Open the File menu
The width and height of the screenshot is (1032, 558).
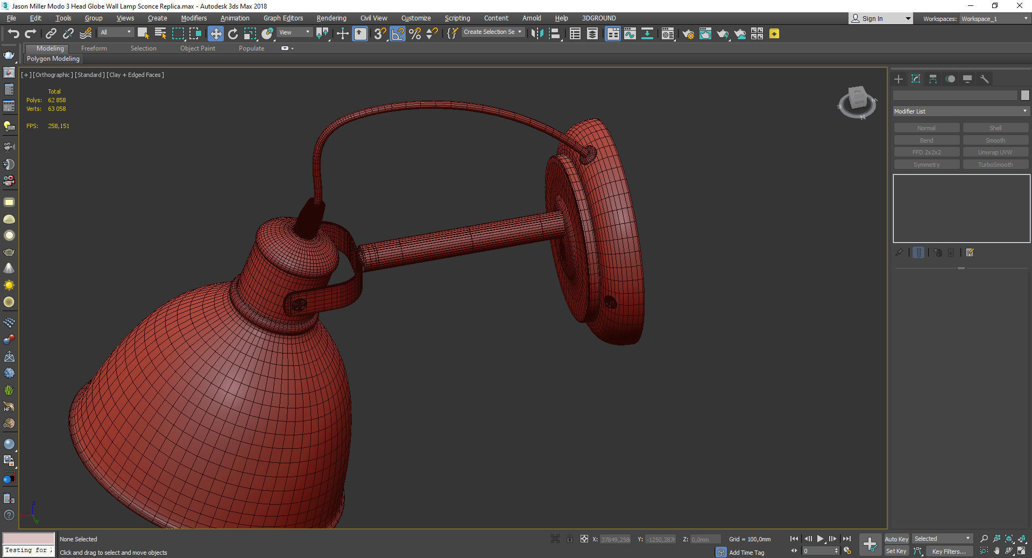11,18
